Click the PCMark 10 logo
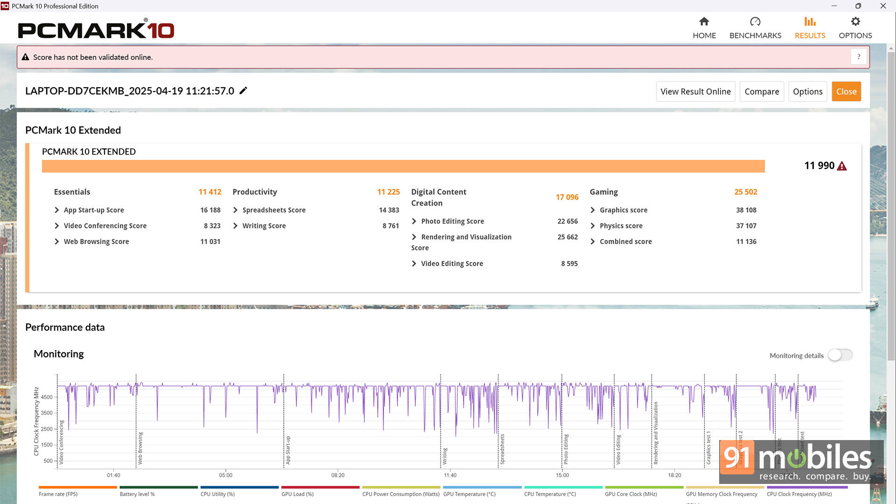896x504 pixels. (x=96, y=29)
